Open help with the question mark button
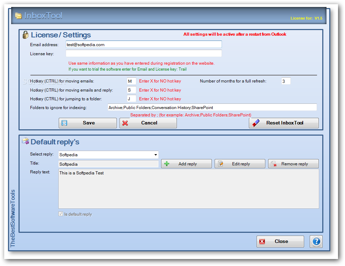 [x=316, y=242]
